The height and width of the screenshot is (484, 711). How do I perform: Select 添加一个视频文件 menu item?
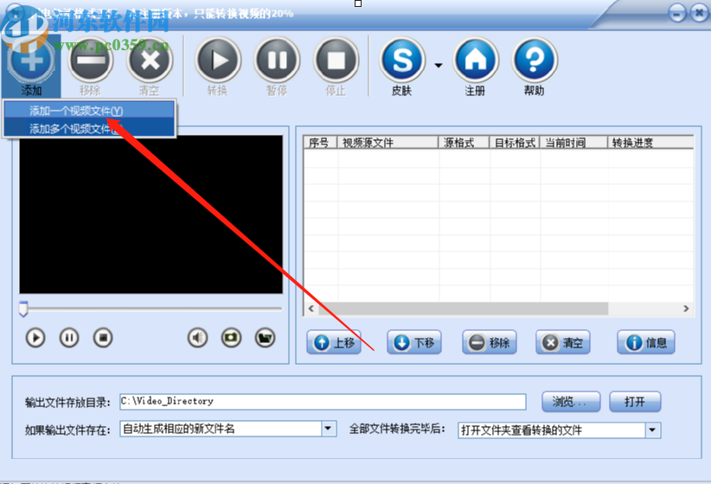(89, 111)
